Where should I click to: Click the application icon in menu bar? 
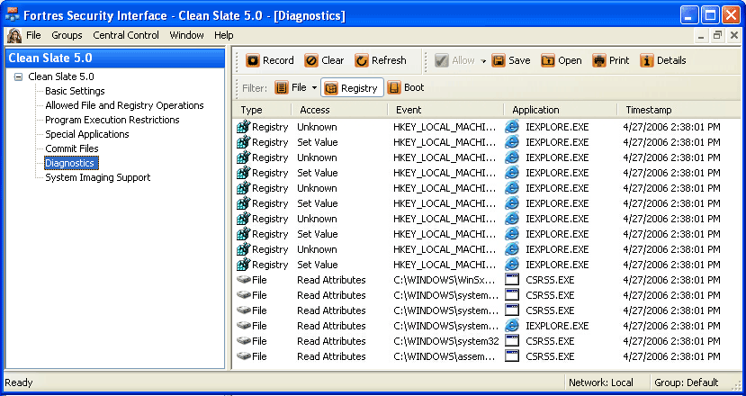[13, 35]
